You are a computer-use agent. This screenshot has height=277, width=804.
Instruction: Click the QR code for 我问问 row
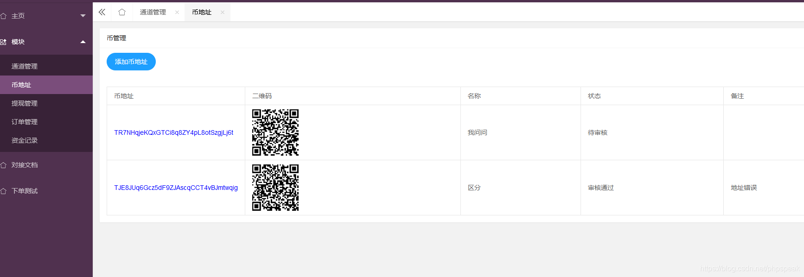[x=275, y=132]
